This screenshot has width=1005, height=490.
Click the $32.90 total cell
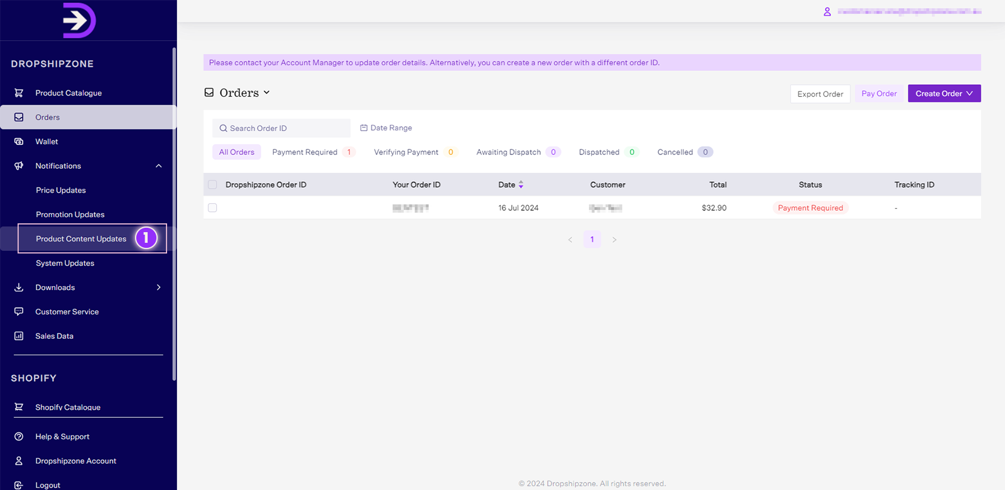tap(714, 208)
